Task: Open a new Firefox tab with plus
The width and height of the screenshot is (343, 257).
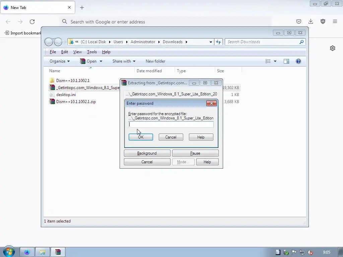Action: 82,8
